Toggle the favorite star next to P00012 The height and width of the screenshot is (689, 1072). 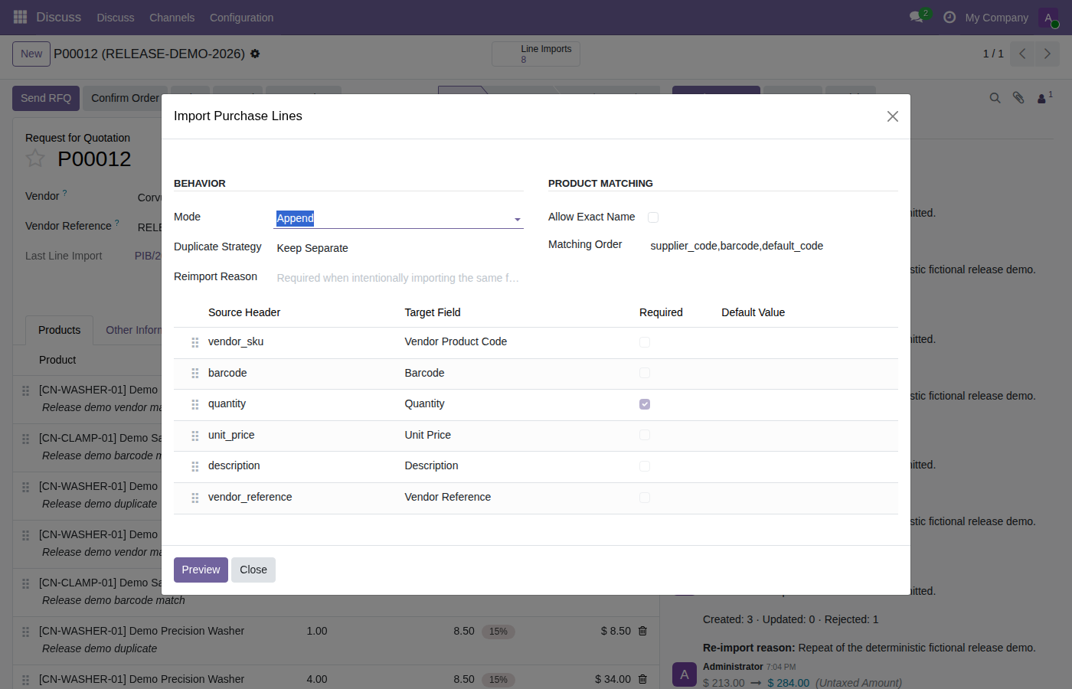pyautogui.click(x=35, y=158)
